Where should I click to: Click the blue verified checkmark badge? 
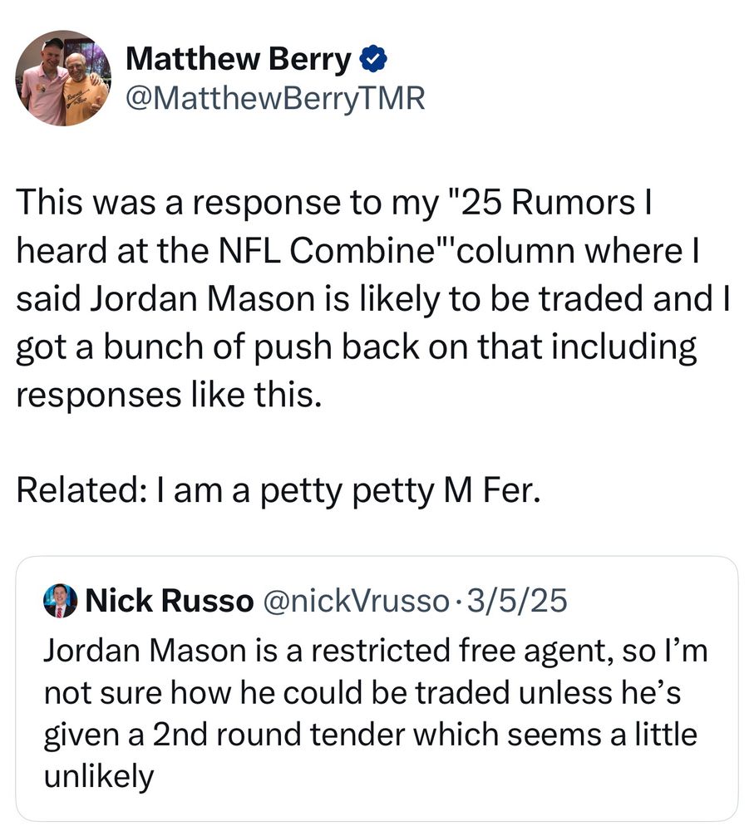coord(373,59)
